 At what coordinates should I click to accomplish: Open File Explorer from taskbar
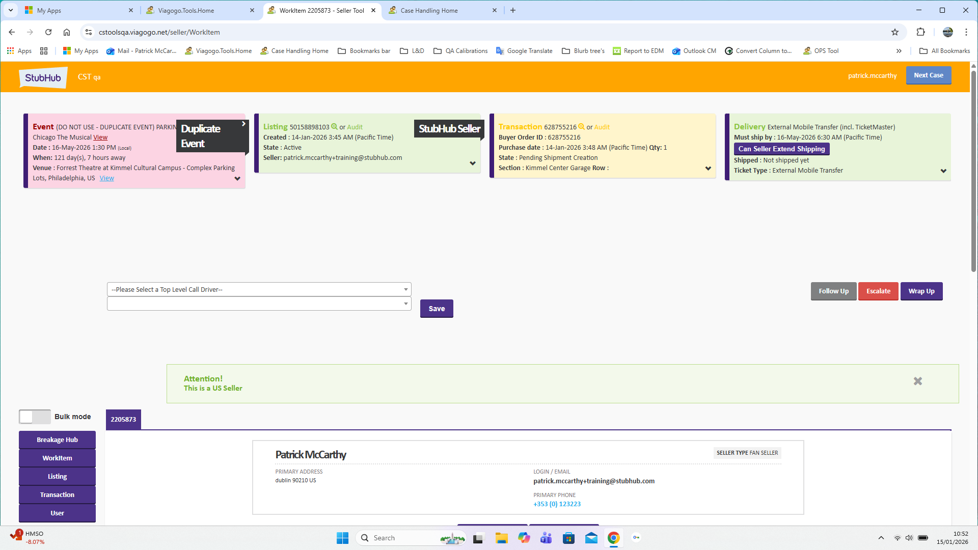[x=501, y=538]
